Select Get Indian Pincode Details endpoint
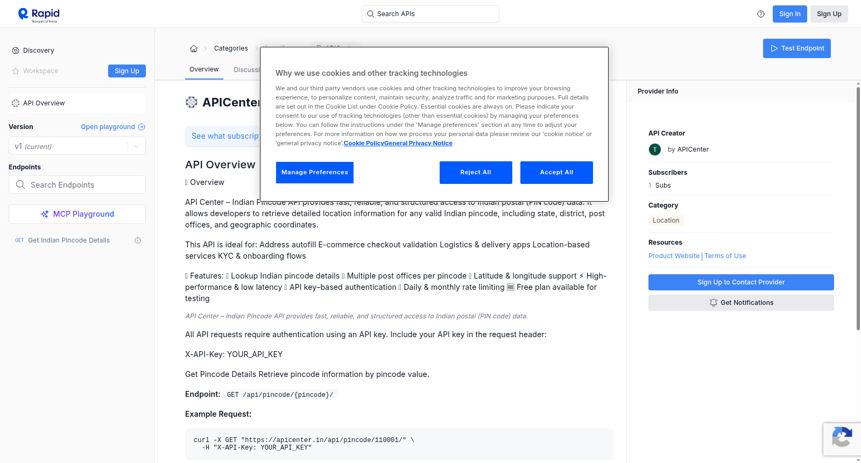Image resolution: width=861 pixels, height=463 pixels. [69, 240]
